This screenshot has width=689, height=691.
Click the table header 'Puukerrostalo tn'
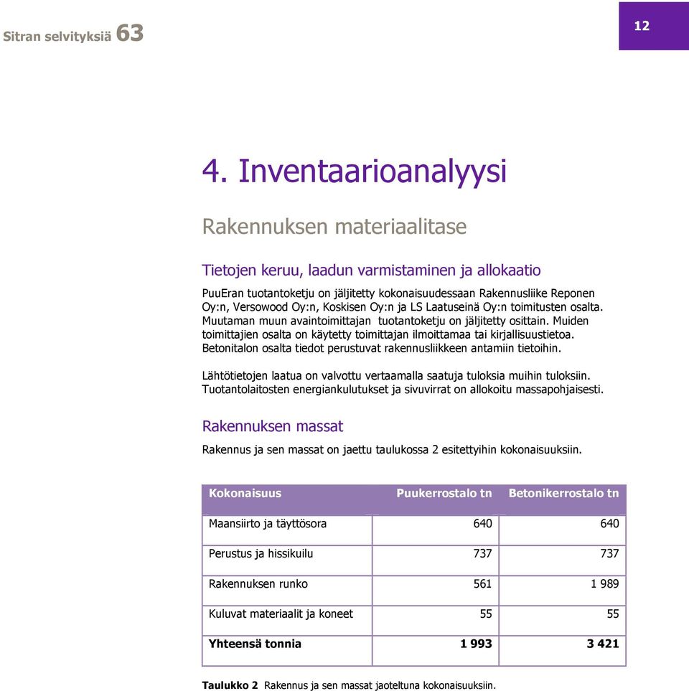click(x=444, y=493)
